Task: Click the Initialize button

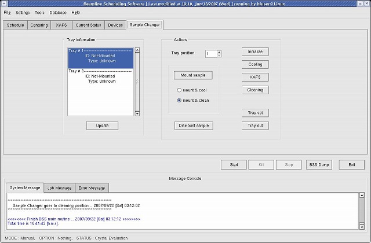Action: (x=255, y=51)
